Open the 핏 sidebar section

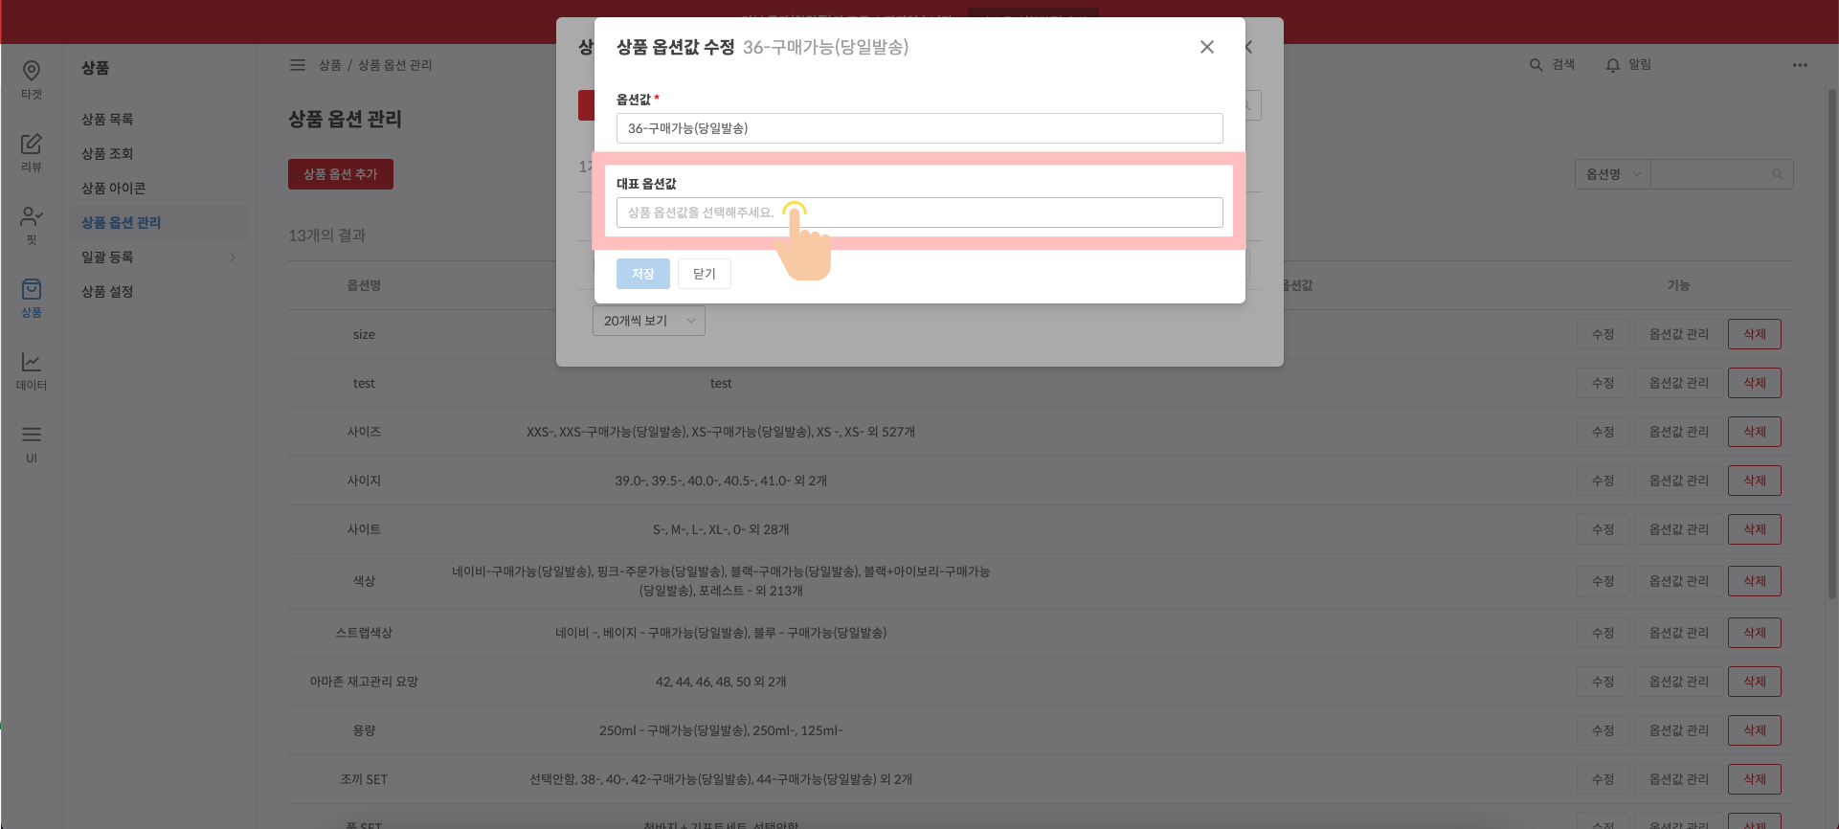[32, 226]
